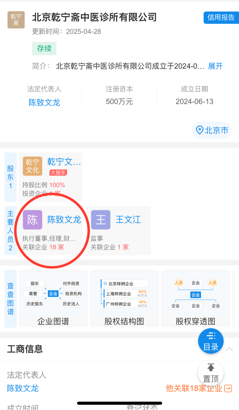View 陈致文龙's 关联企业 18 家
The height and width of the screenshot is (410, 239).
43,247
